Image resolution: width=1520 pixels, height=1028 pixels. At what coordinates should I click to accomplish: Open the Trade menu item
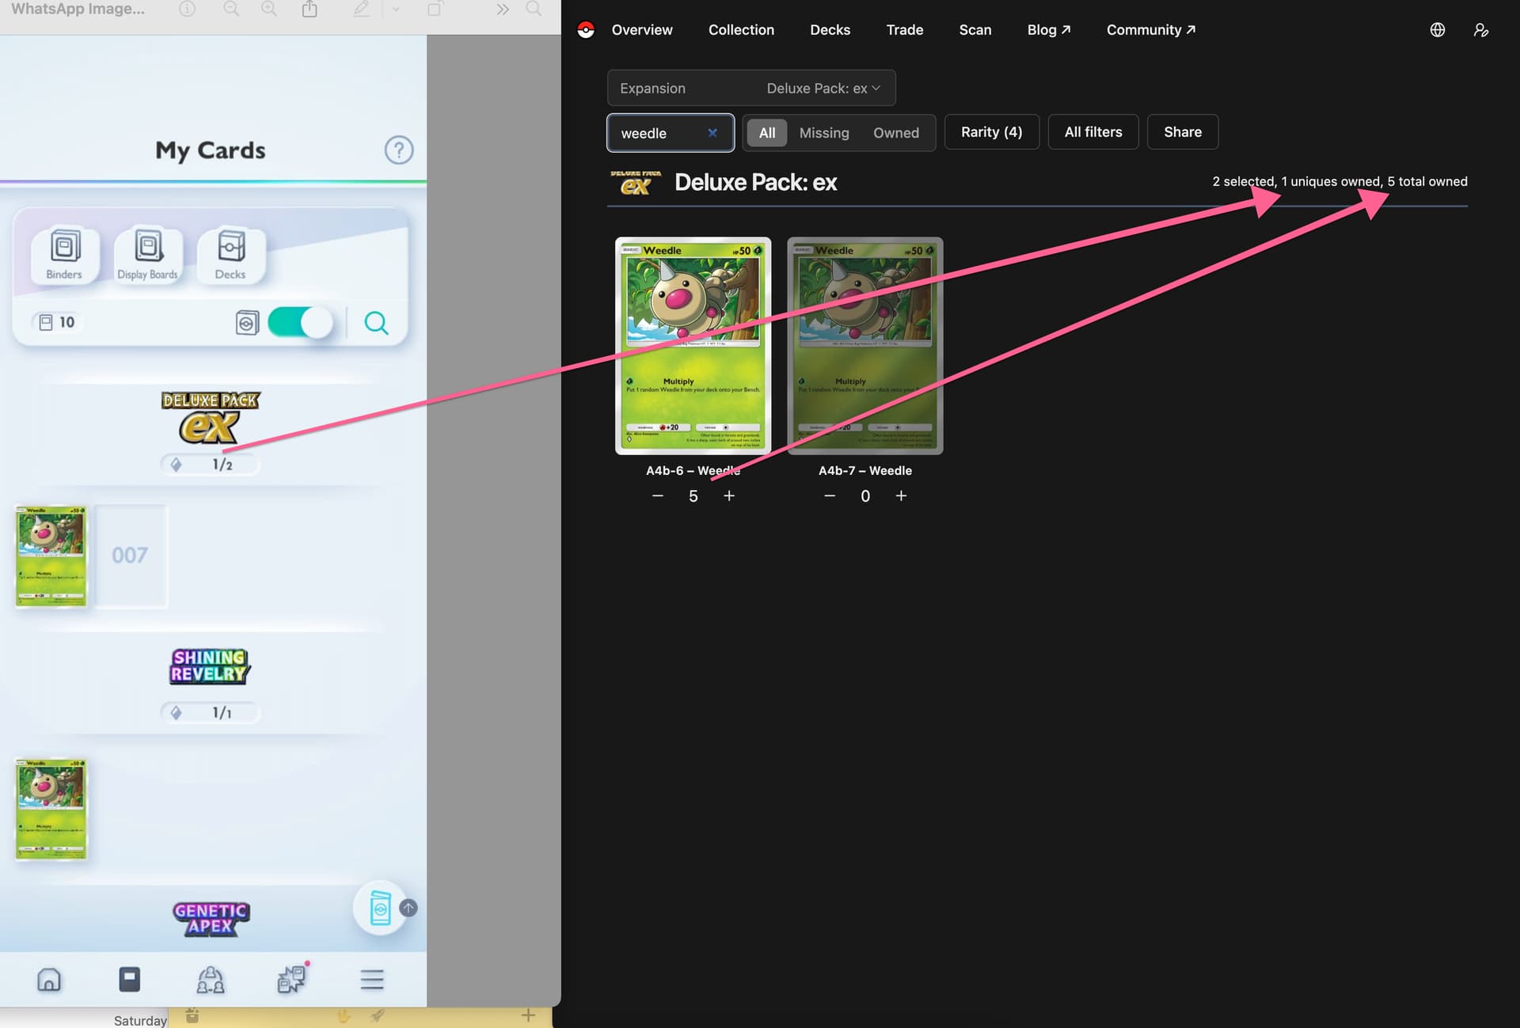[x=905, y=30]
